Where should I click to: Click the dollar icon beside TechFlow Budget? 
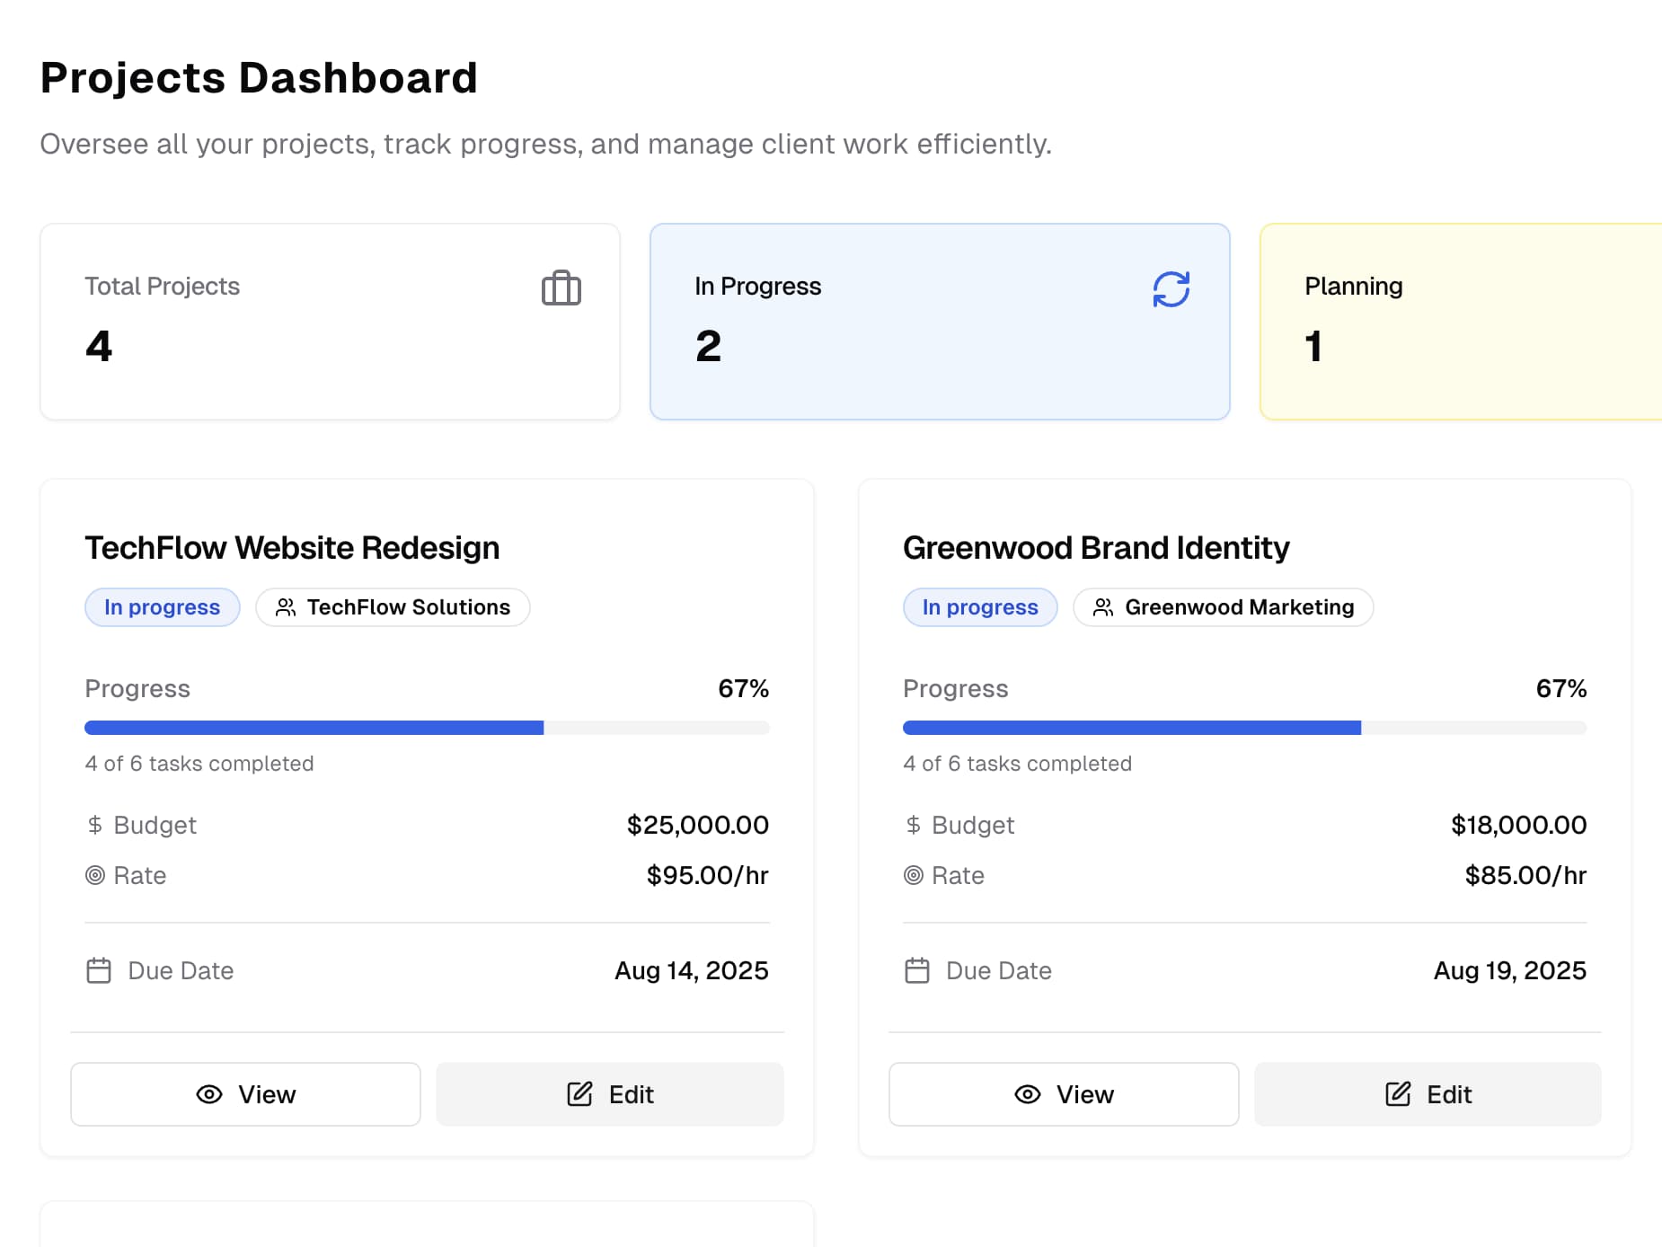pos(95,825)
